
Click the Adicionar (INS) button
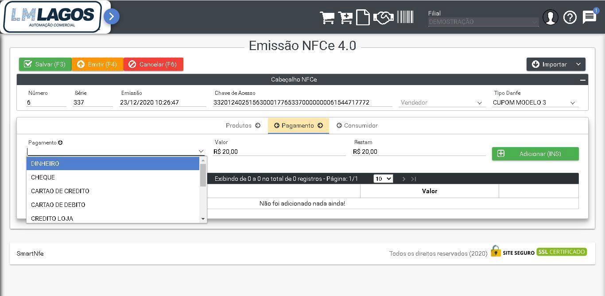point(535,154)
